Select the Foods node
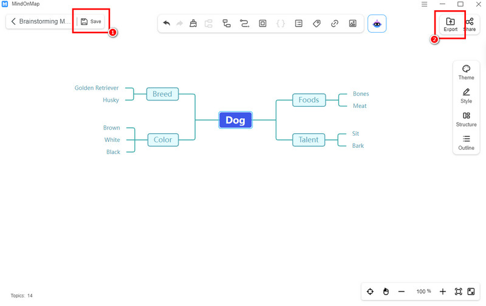 [309, 100]
